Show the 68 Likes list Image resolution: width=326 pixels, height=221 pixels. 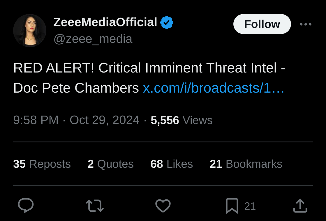click(172, 164)
